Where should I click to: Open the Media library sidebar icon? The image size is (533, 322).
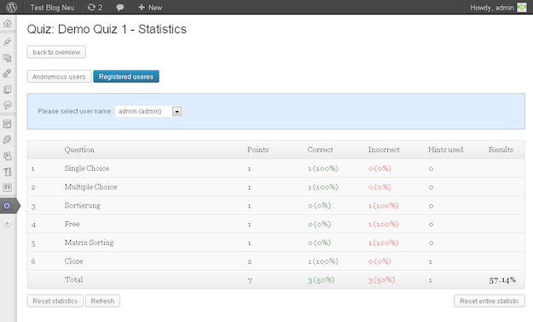pos(8,57)
